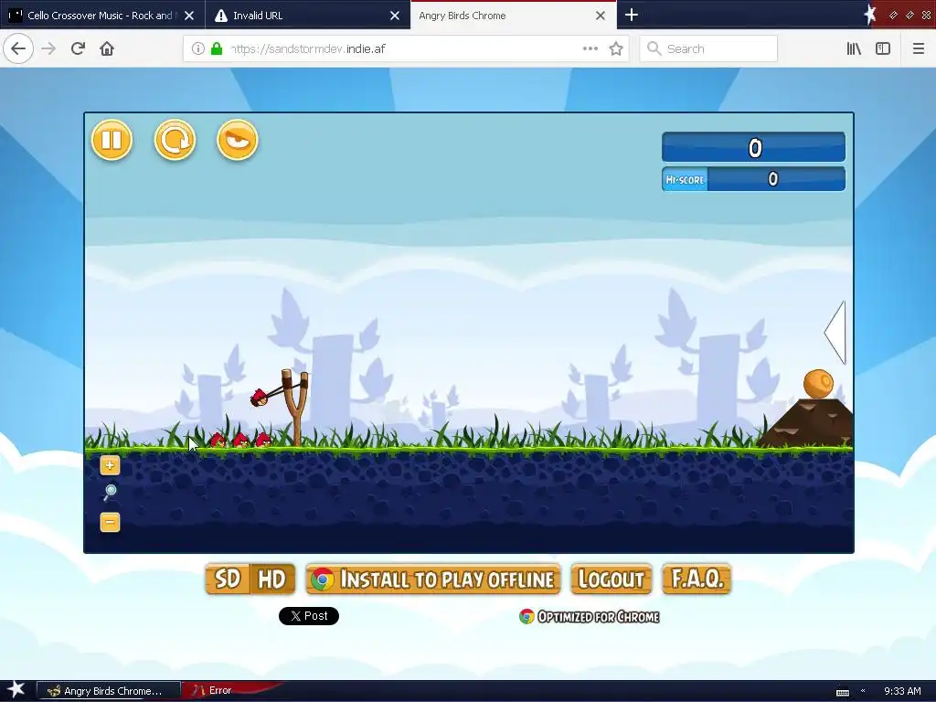The image size is (936, 702).
Task: Expand the system tray hidden icons arrow
Action: [x=863, y=691]
